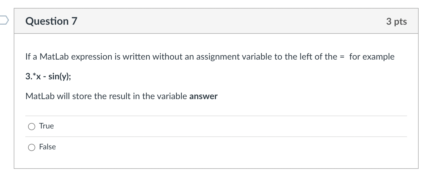
Task: Click the "False" answer label
Action: (47, 147)
